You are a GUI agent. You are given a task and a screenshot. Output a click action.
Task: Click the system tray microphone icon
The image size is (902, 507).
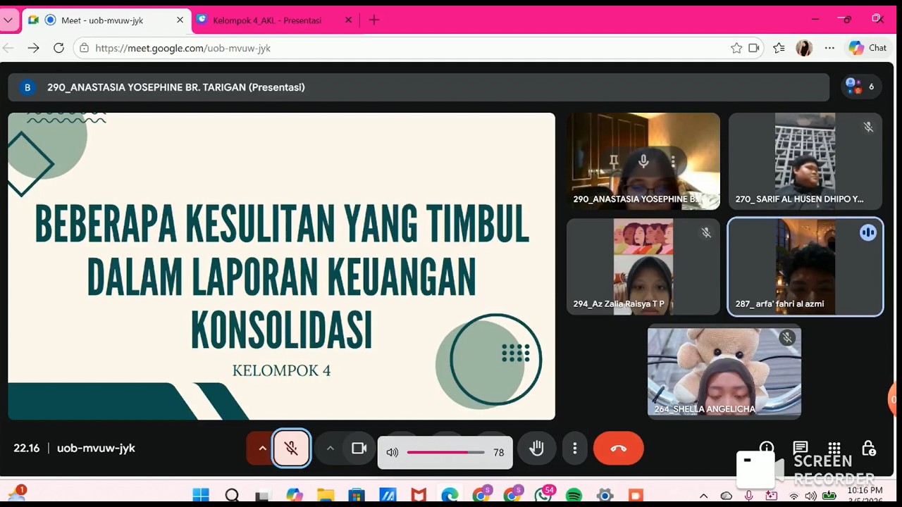[748, 496]
